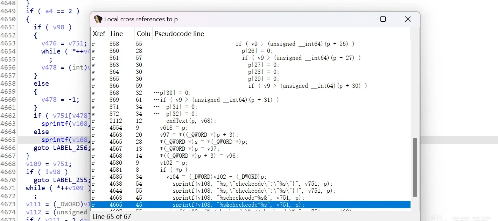Select the xref row with p[30] = 0;
This screenshot has height=221, width=498.
pyautogui.click(x=251, y=93)
